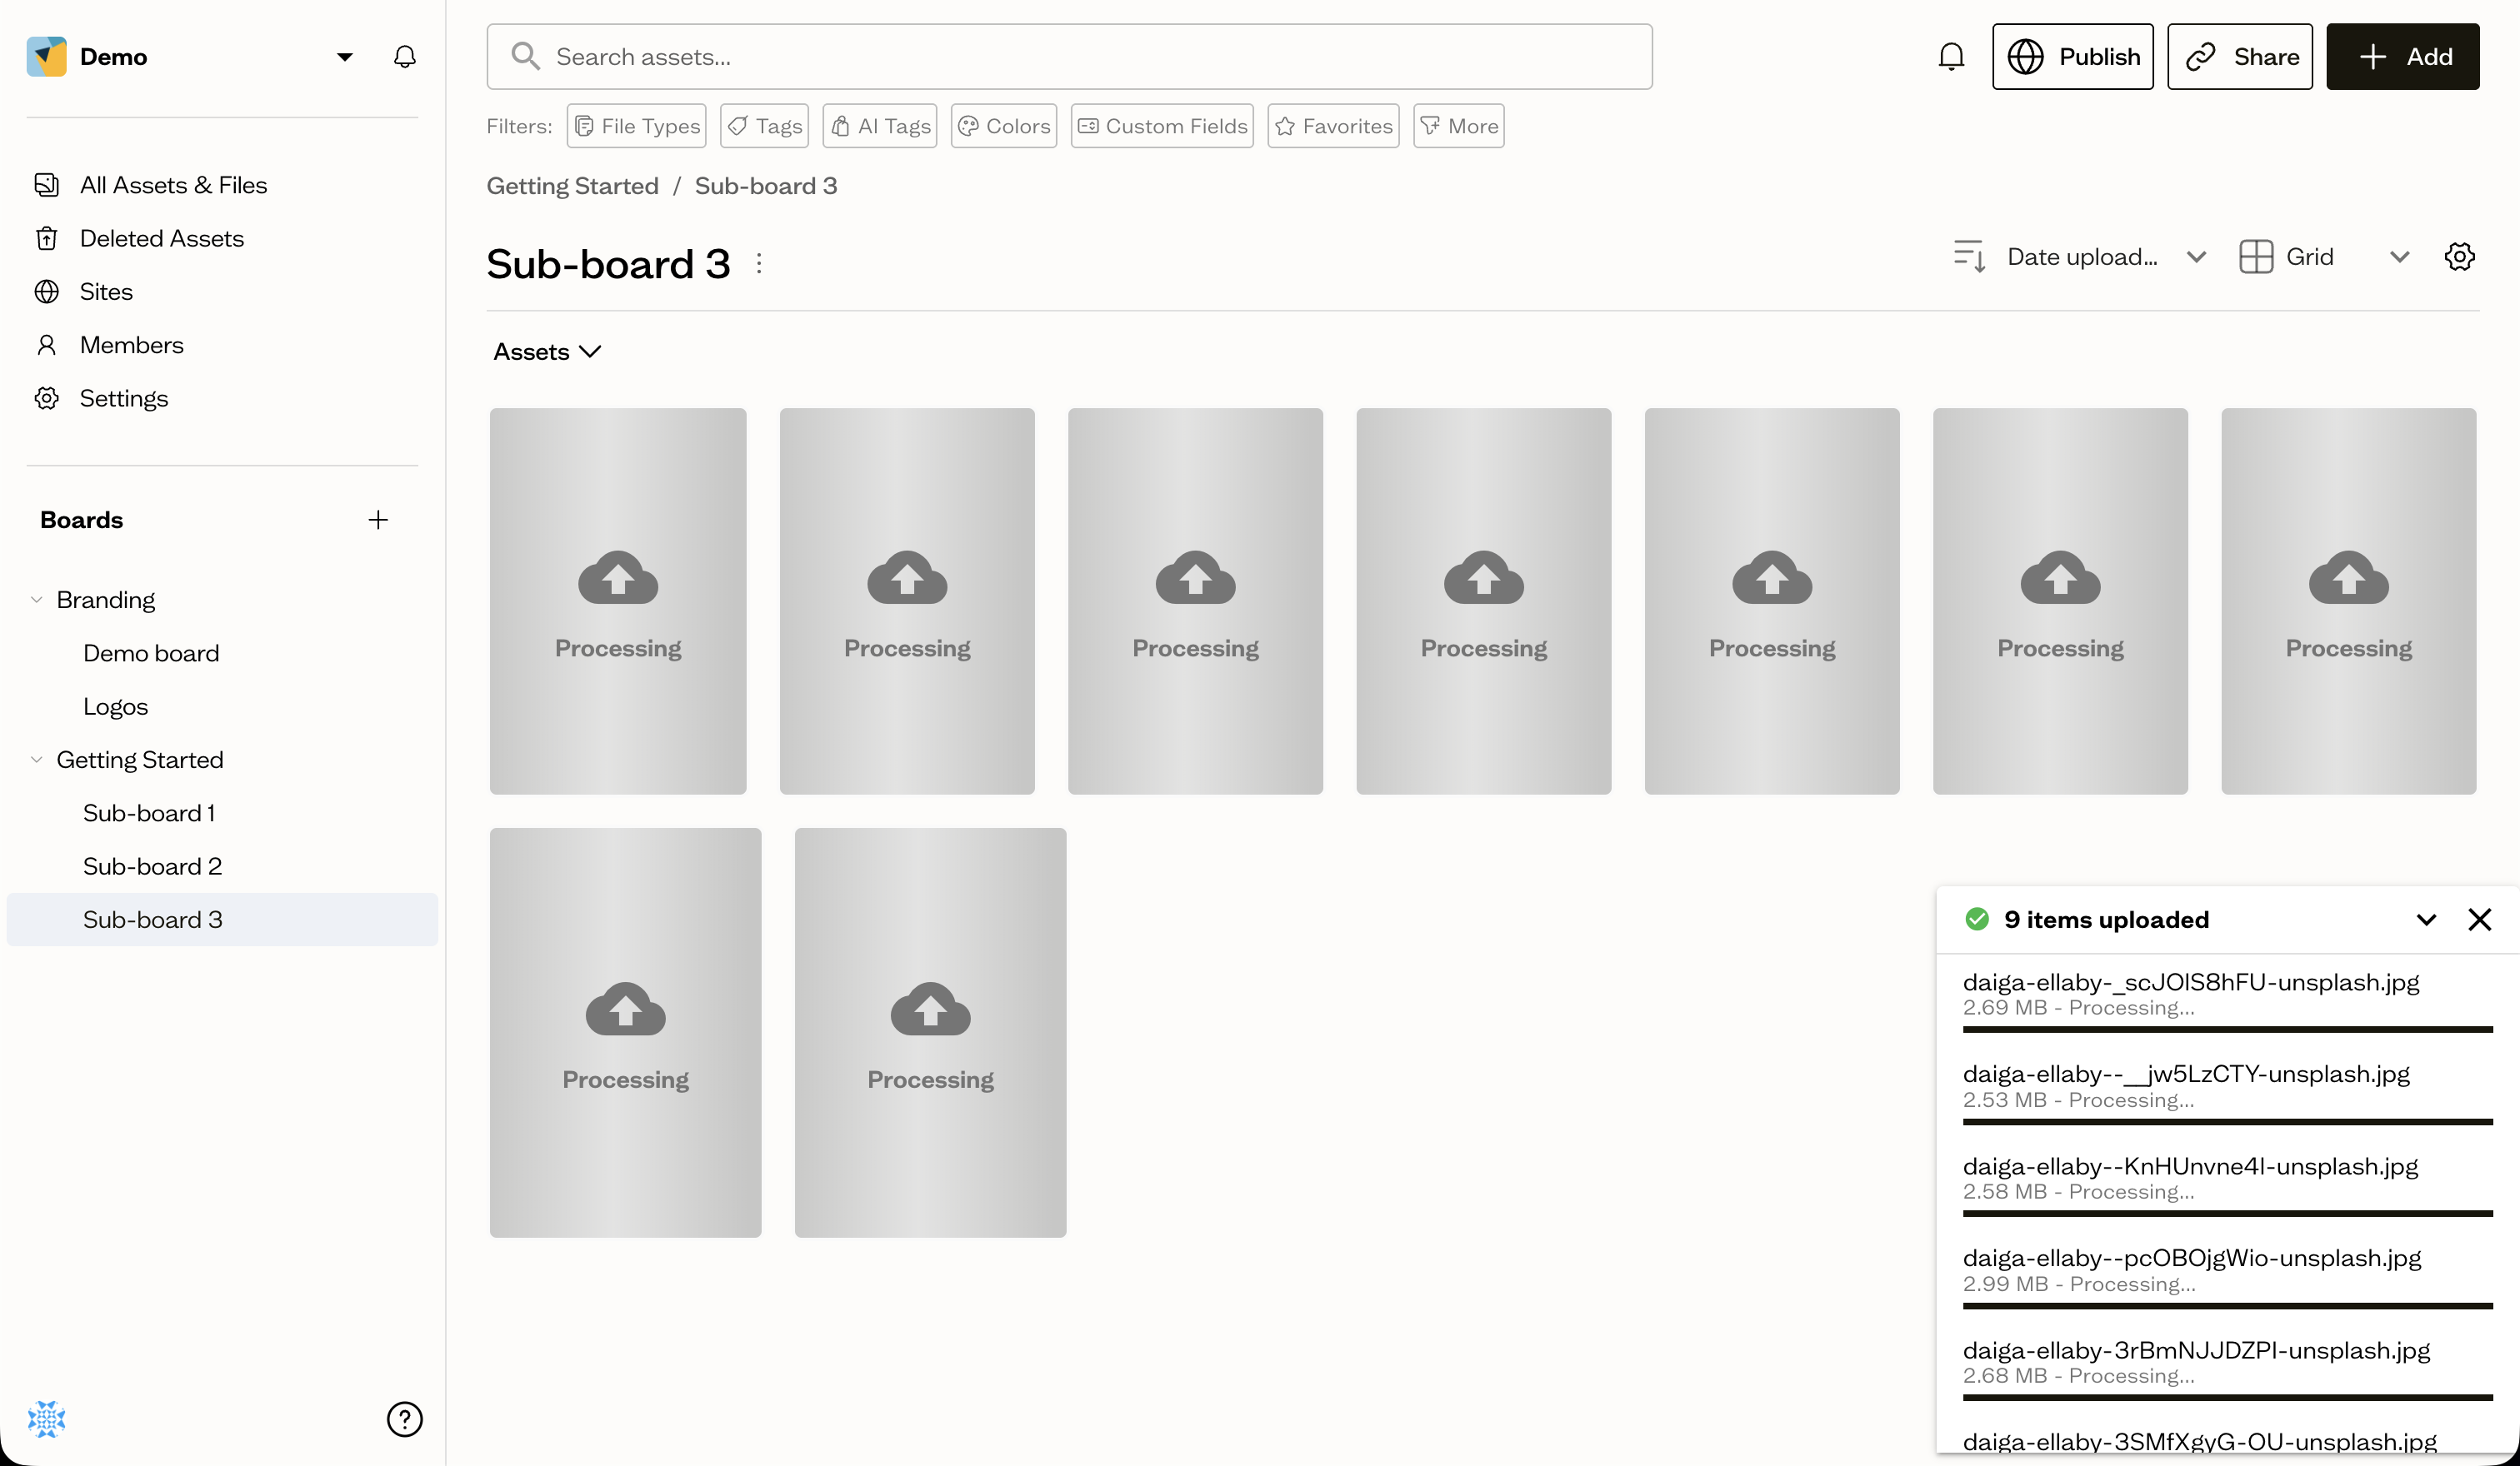Open the Colors filter

pos(1003,126)
